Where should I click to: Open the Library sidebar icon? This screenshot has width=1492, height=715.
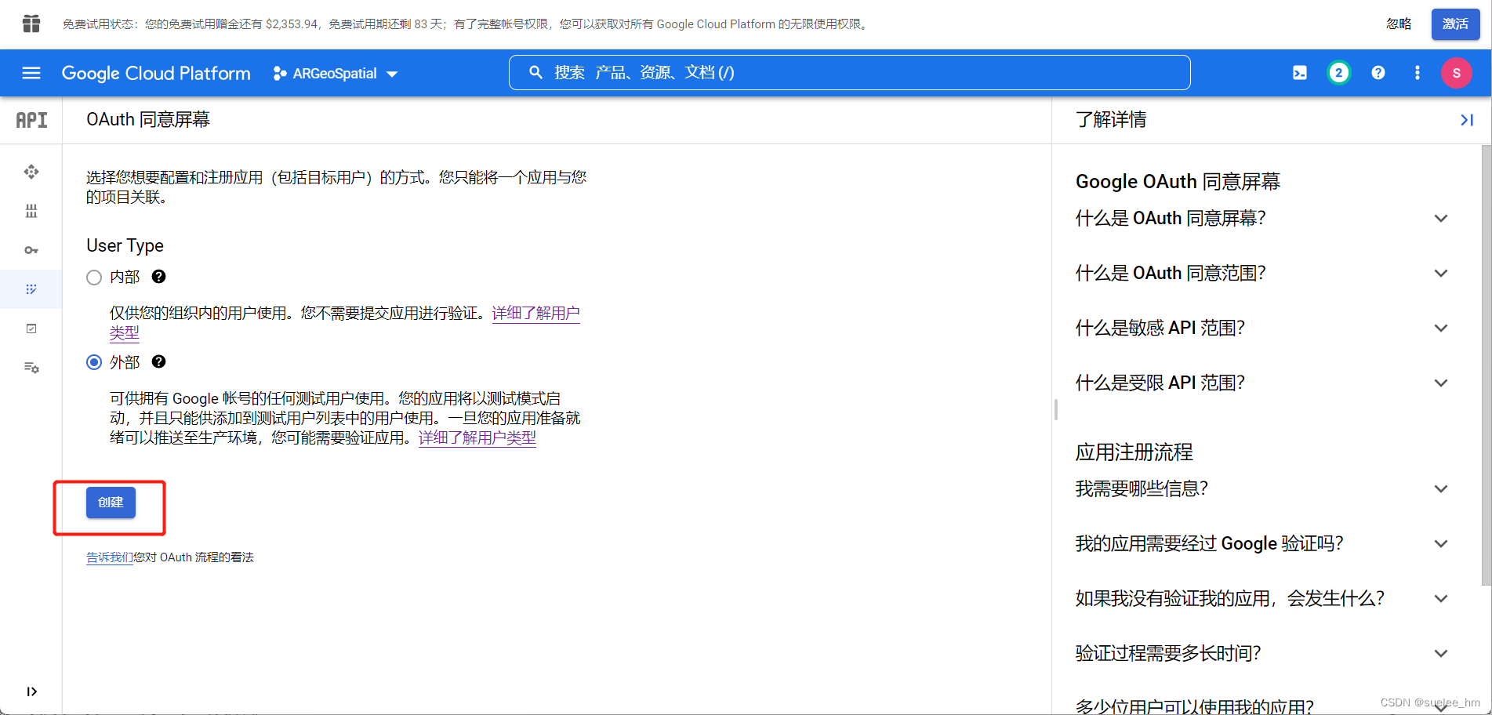pos(31,211)
